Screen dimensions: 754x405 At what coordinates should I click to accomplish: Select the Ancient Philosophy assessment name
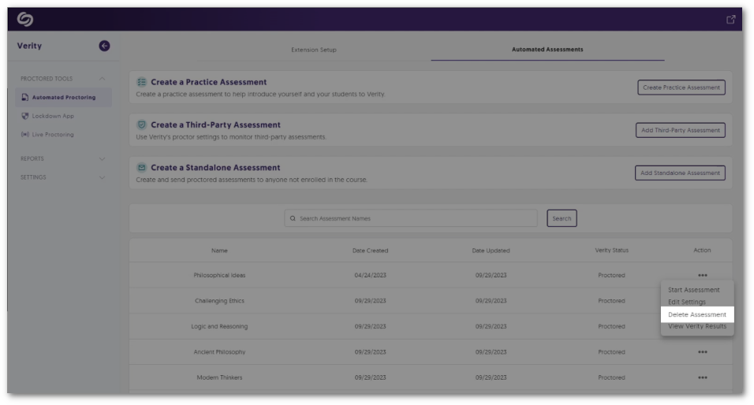coord(219,352)
